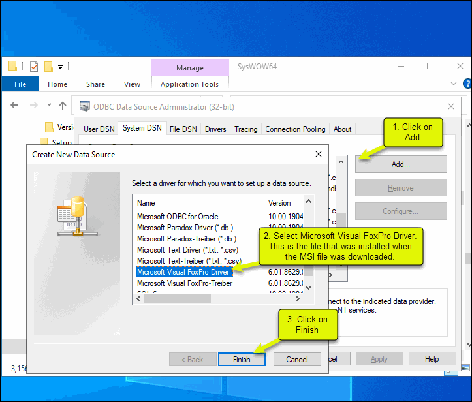Switch to the System DSN tab
The width and height of the screenshot is (472, 402).
tap(142, 128)
